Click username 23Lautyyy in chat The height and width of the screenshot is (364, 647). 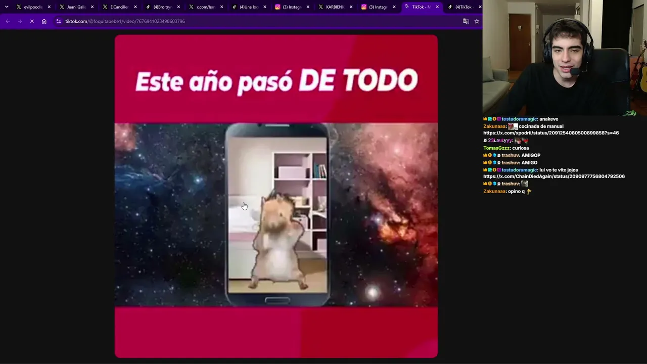500,141
